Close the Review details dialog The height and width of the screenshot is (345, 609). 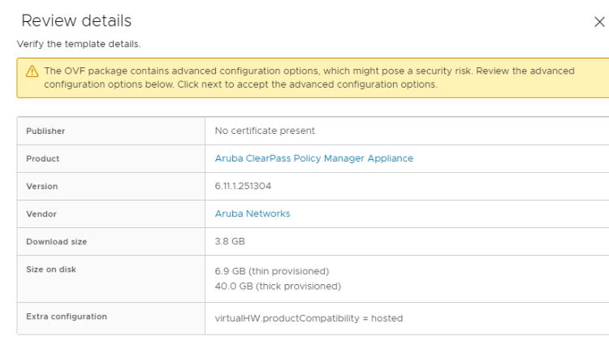click(599, 22)
